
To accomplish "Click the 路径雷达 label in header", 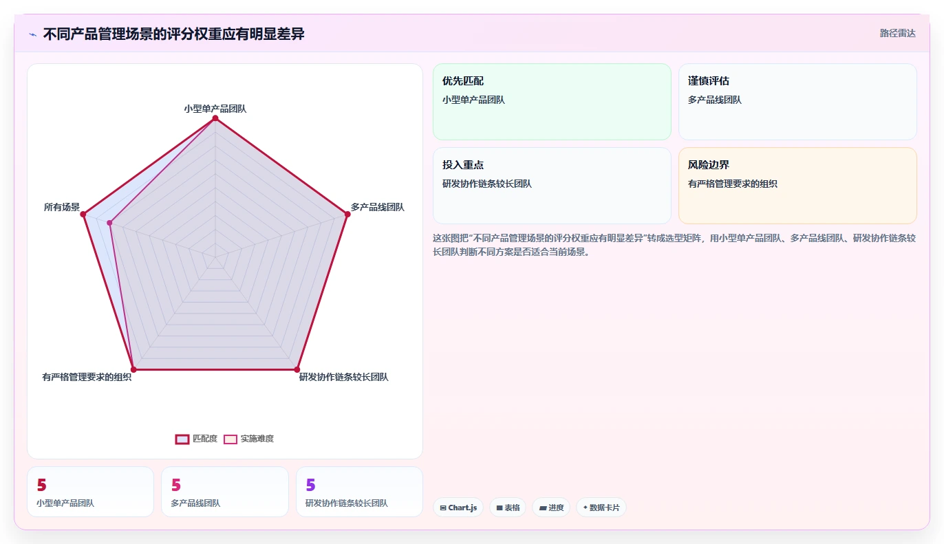I will click(897, 33).
